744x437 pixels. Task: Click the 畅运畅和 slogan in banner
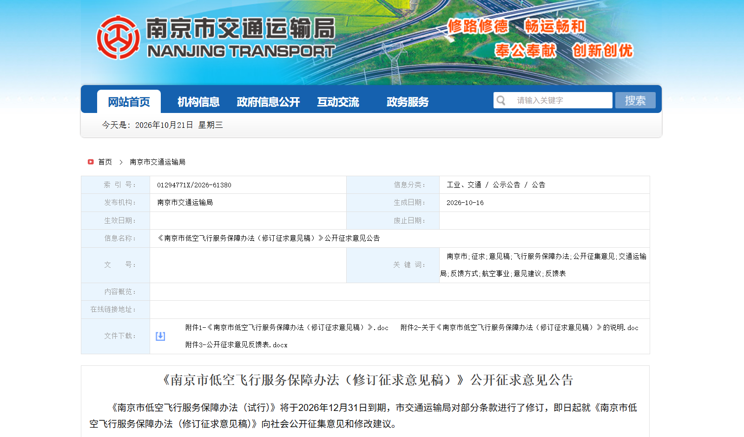click(555, 26)
